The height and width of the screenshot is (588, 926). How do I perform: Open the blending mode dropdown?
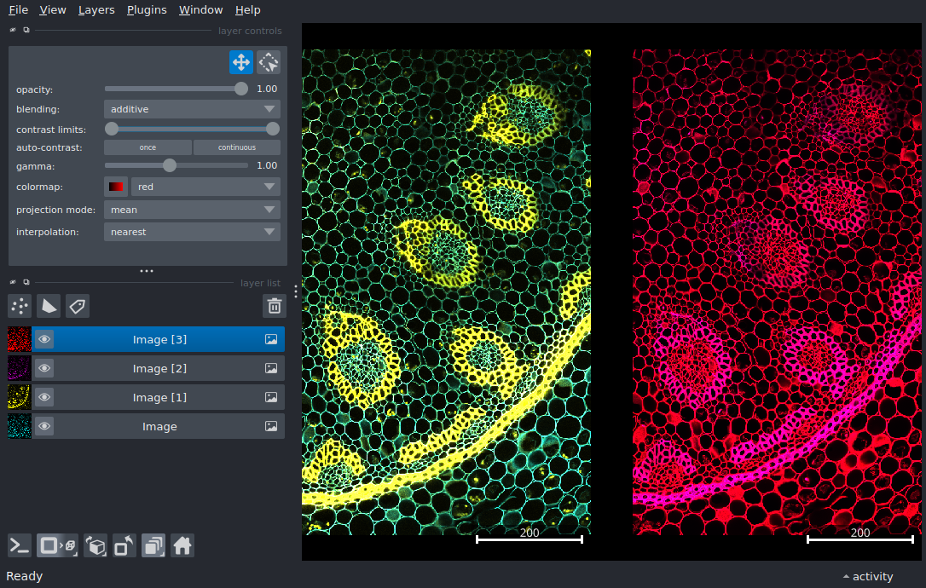[x=192, y=109]
